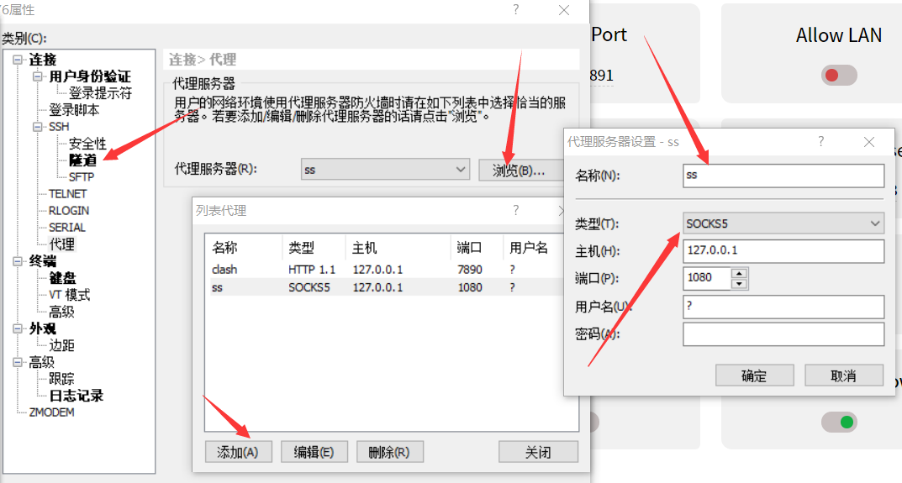Click help icon in 代理服务器设置 titlebar
This screenshot has width=902, height=483.
pyautogui.click(x=821, y=142)
